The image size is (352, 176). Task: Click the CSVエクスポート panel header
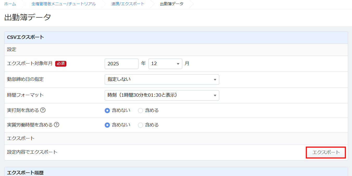click(x=26, y=37)
